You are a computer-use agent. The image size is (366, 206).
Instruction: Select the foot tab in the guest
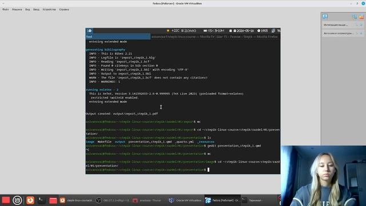pyautogui.click(x=118, y=37)
